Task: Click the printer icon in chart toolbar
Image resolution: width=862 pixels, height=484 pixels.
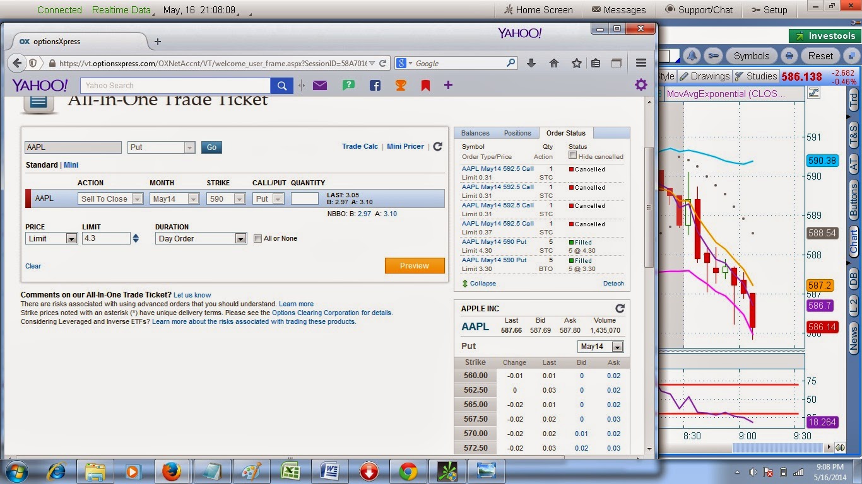Action: pyautogui.click(x=789, y=55)
